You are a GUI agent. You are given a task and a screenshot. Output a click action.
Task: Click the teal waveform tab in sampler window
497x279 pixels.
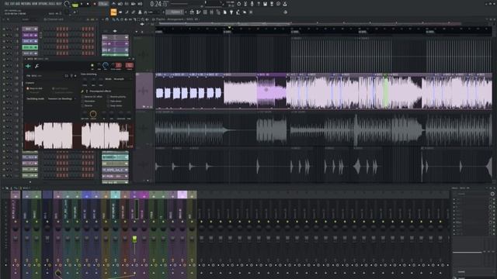coord(28,66)
